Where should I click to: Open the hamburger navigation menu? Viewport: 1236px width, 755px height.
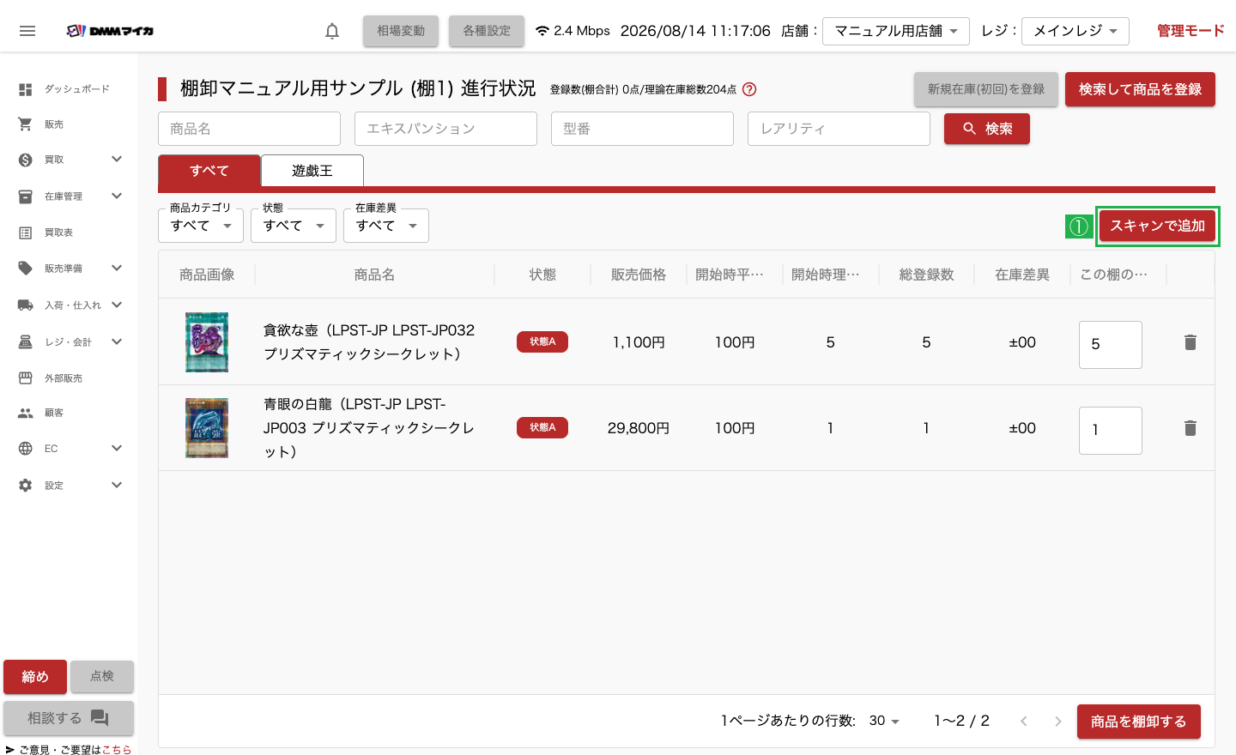(x=27, y=31)
